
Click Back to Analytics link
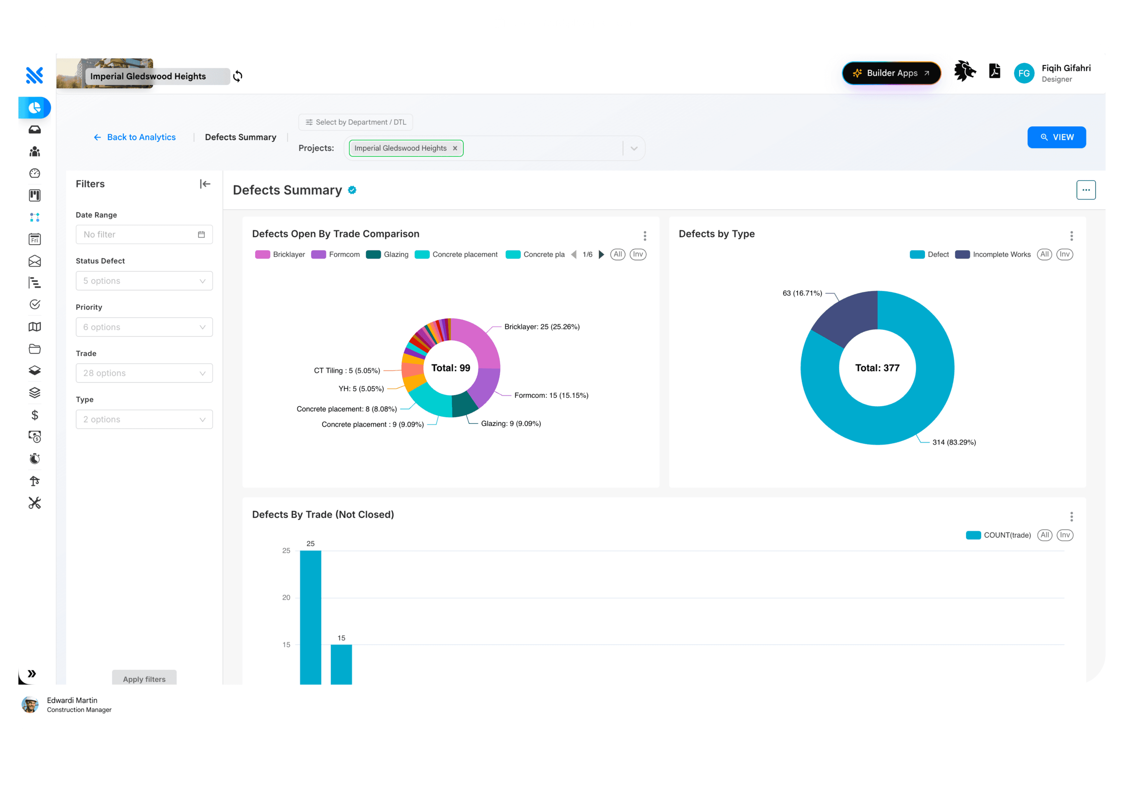pyautogui.click(x=135, y=137)
